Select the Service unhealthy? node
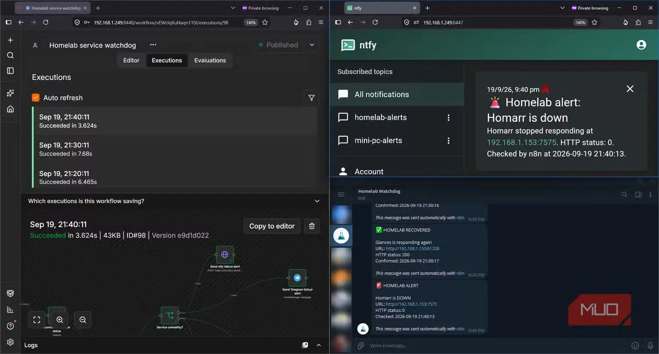Screen dimensions: 659x354 click(170, 315)
